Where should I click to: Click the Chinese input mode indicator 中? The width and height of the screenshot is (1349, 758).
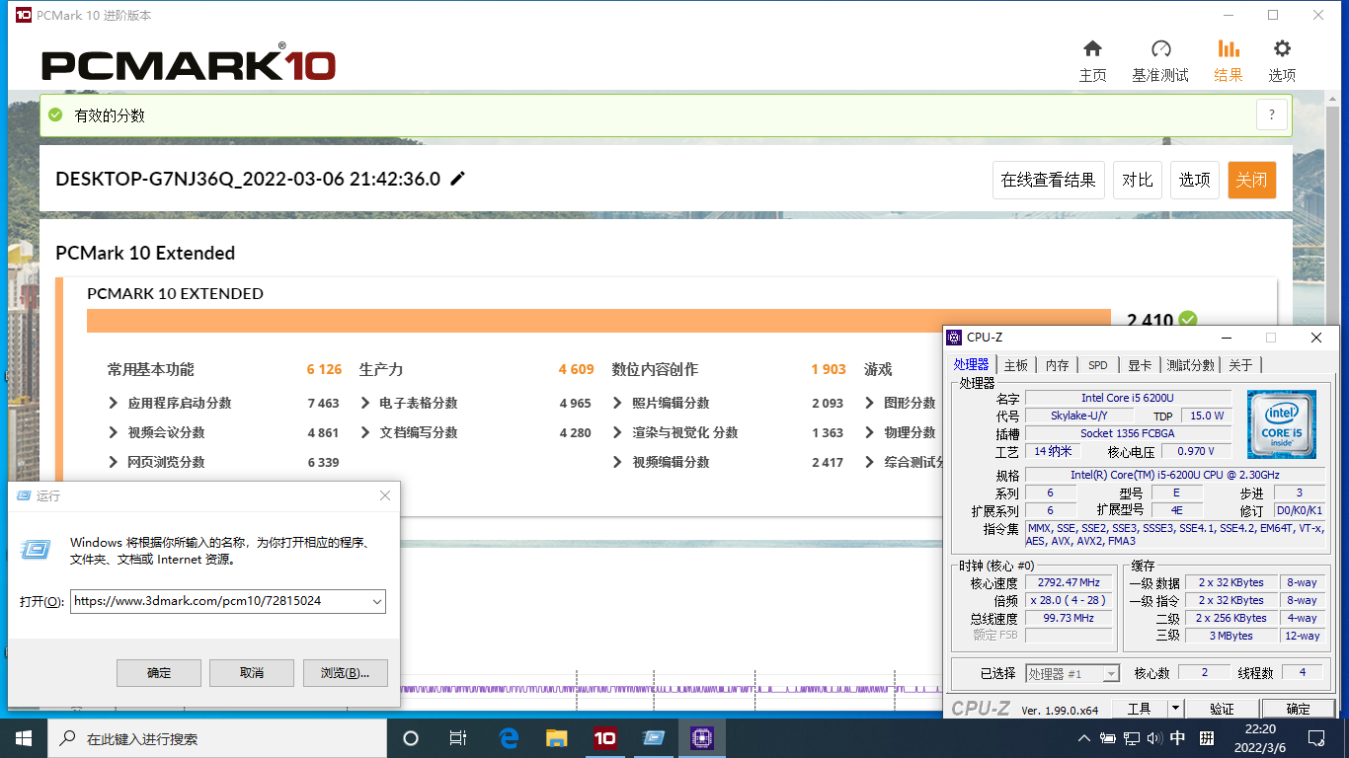pos(1178,738)
